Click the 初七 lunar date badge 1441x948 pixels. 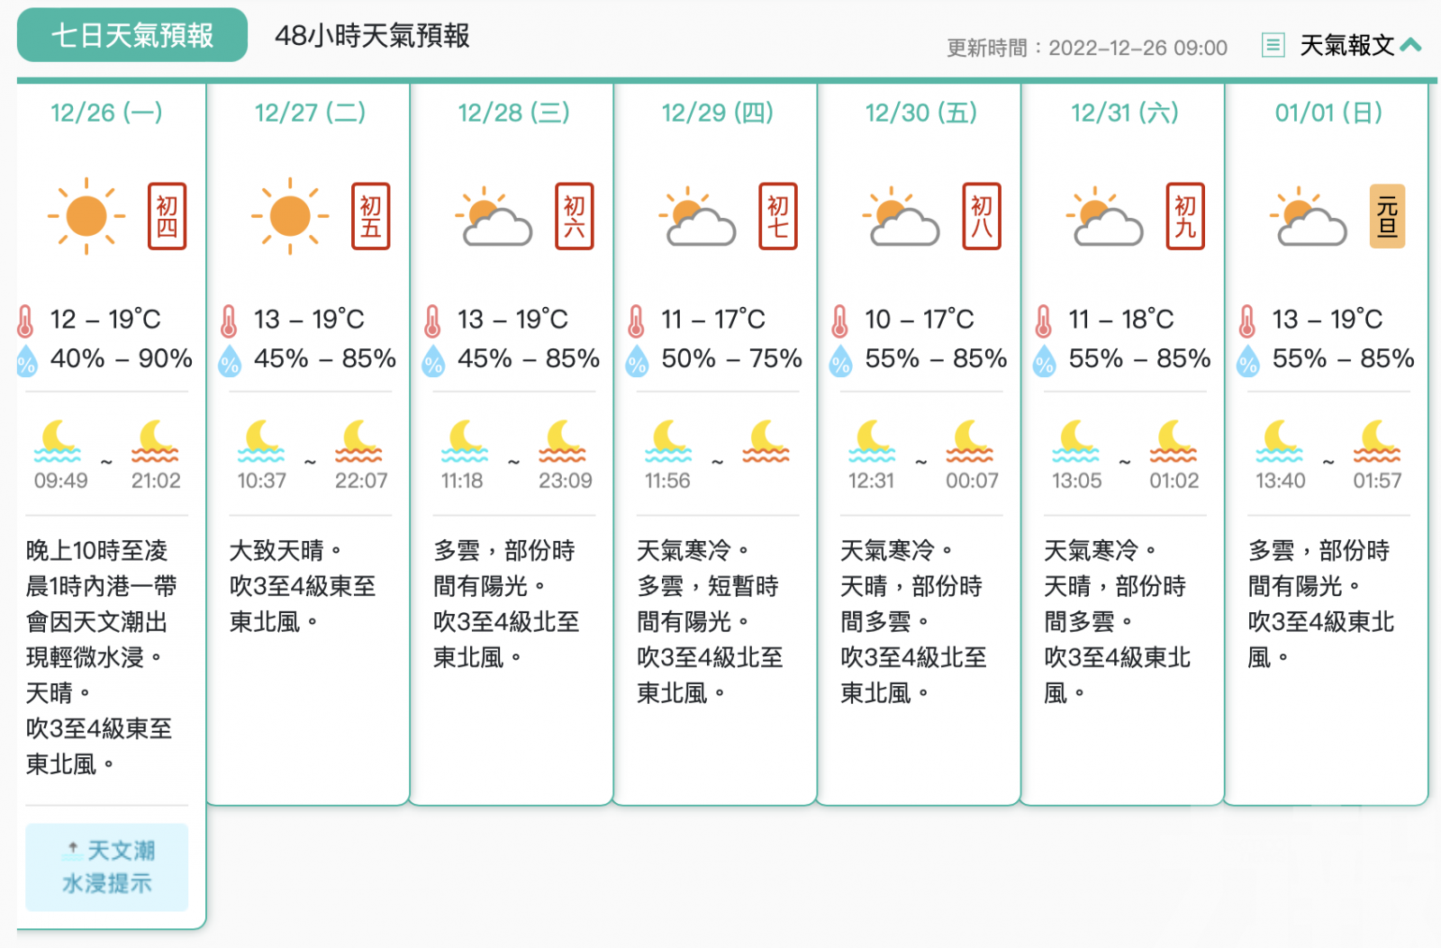[778, 216]
